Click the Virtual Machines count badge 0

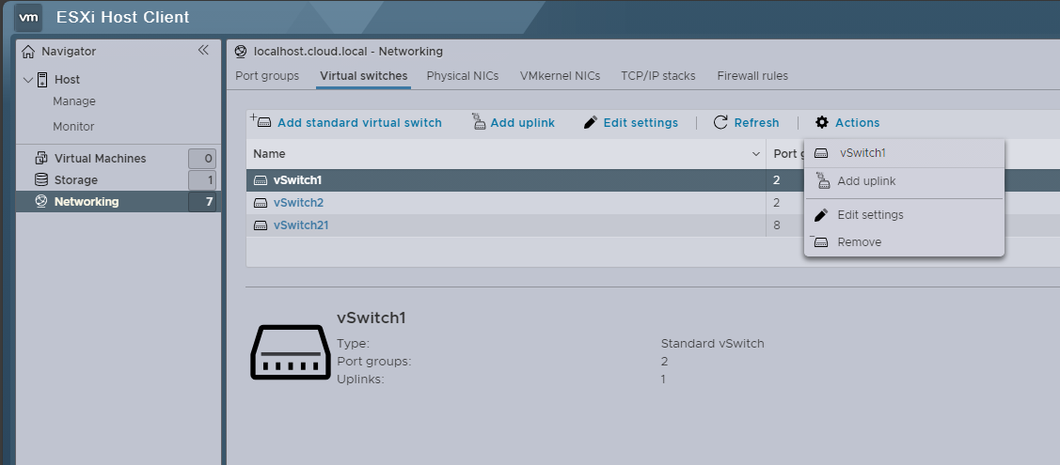(202, 159)
